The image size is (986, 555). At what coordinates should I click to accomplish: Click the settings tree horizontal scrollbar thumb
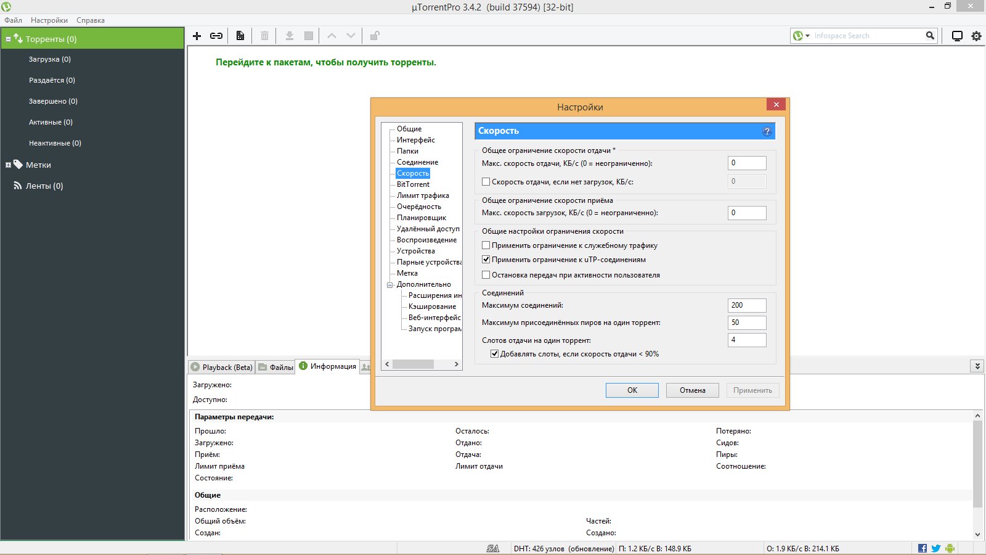click(413, 364)
